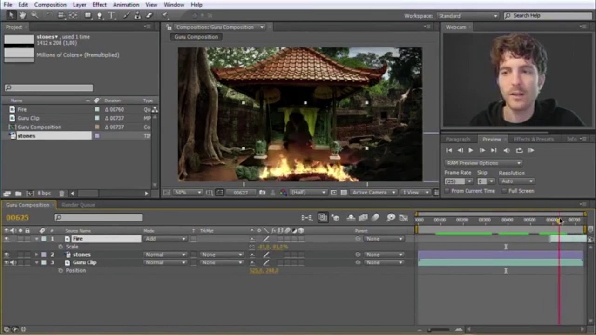
Task: Select the Clone Stamp tool
Action: [138, 15]
